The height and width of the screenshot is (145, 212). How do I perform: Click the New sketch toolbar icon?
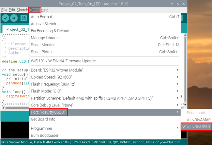point(24,18)
